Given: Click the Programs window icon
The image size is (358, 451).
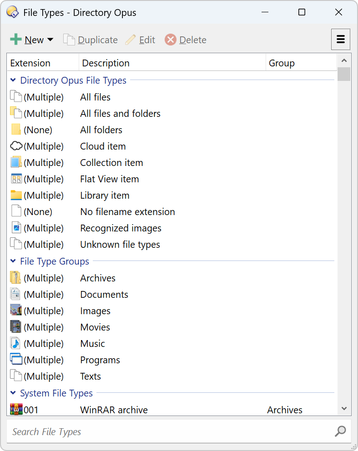Looking at the screenshot, I should click(16, 360).
